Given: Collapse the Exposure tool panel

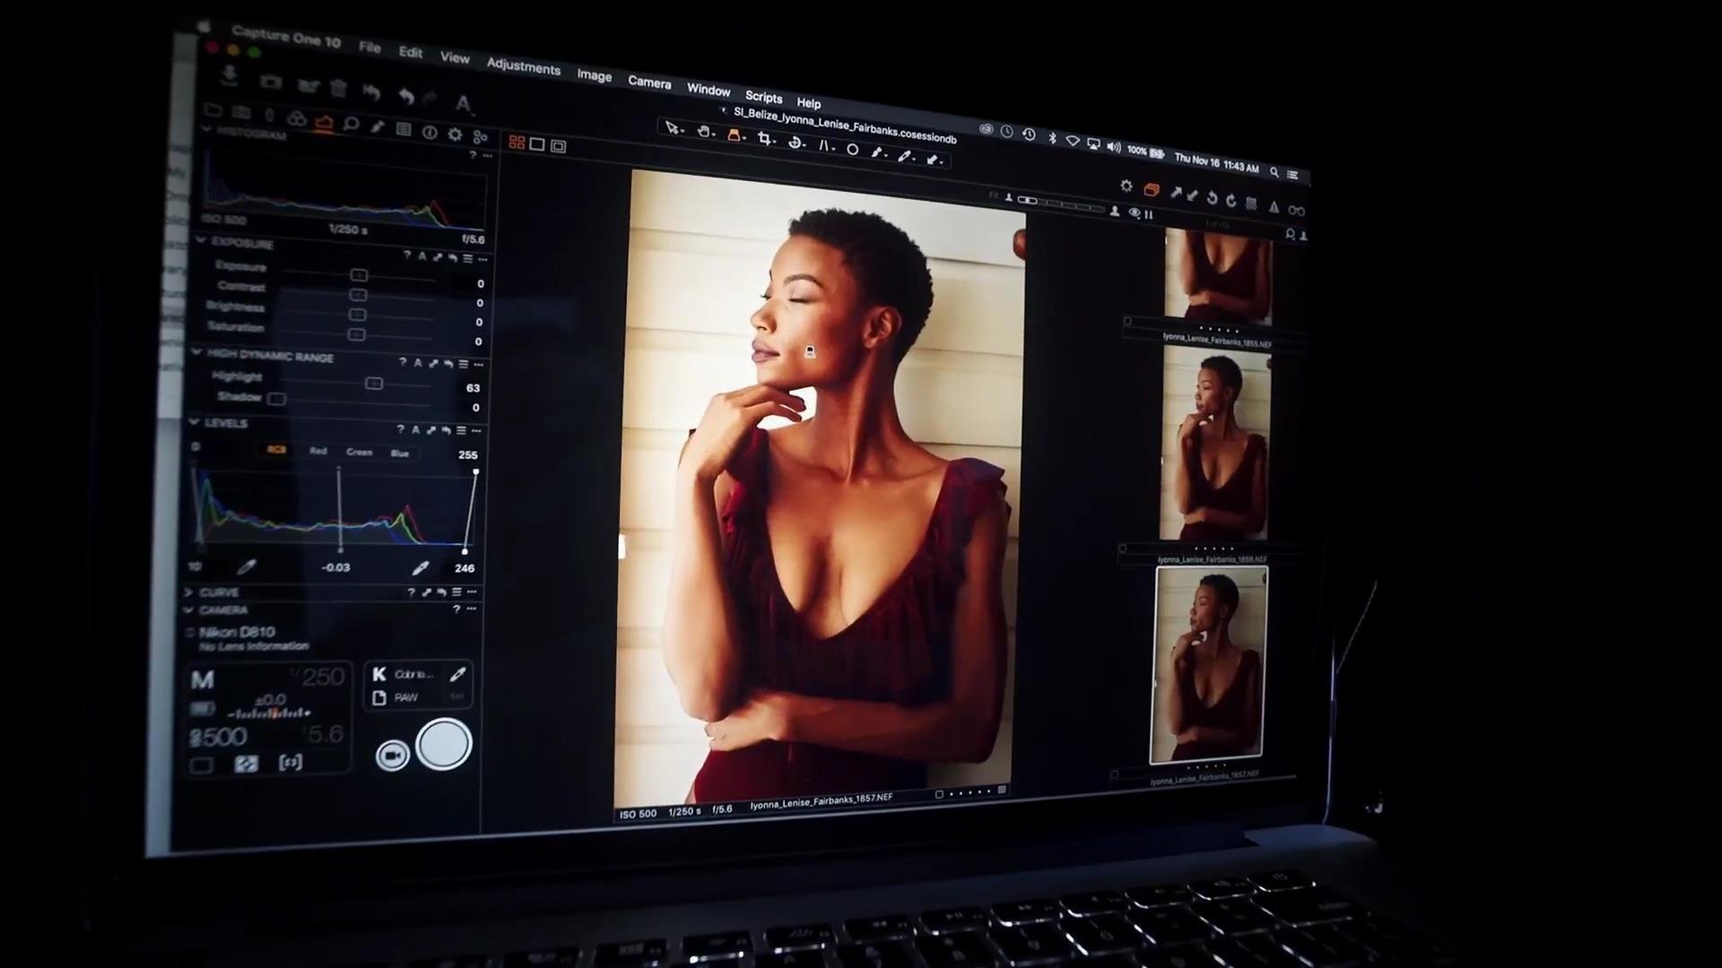Looking at the screenshot, I should (x=201, y=241).
